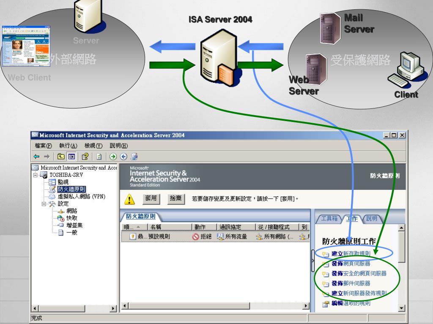The width and height of the screenshot is (433, 324).
Task: Open the 執行(A) menu
Action: (68, 146)
